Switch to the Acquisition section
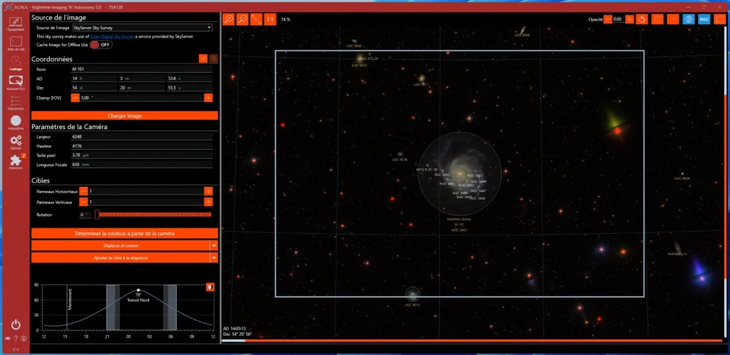This screenshot has width=730, height=355. [15, 123]
